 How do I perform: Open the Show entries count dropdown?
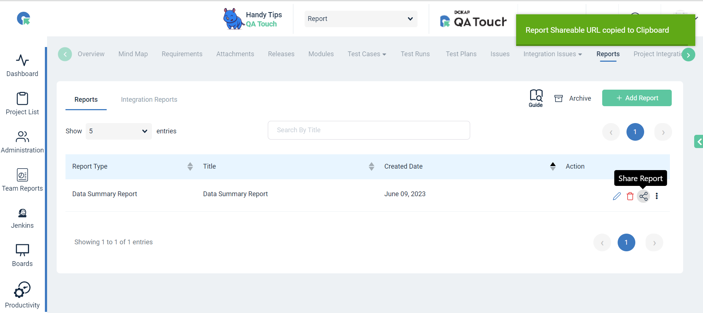[119, 131]
